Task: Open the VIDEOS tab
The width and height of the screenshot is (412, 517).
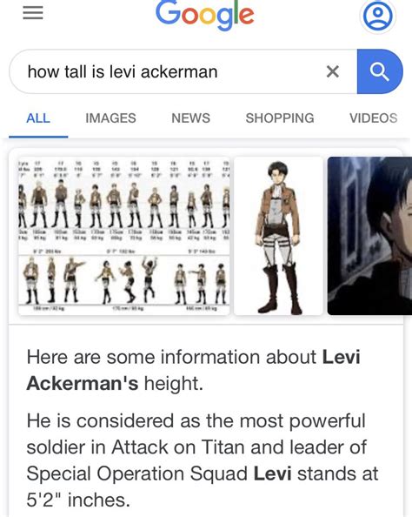Action: pyautogui.click(x=374, y=118)
